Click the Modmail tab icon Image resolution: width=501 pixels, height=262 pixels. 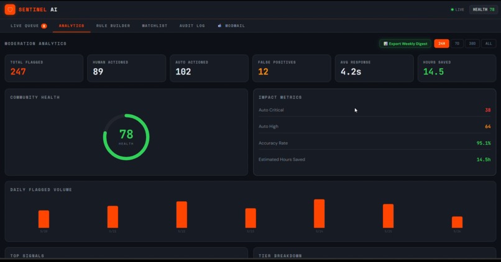(219, 25)
